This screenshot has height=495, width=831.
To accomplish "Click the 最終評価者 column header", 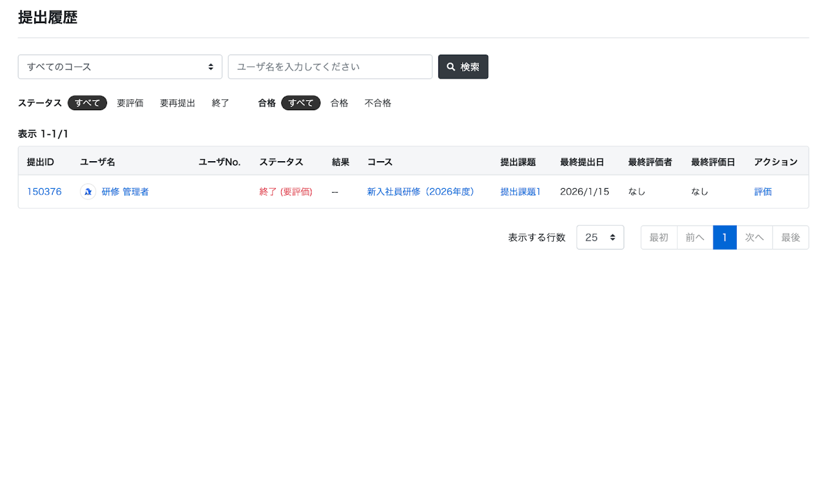I will click(x=650, y=162).
